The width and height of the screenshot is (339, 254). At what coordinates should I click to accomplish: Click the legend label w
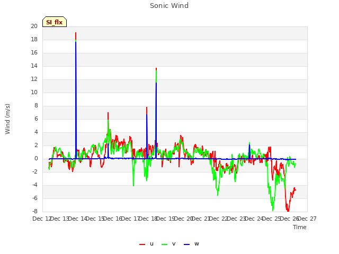[197, 244]
